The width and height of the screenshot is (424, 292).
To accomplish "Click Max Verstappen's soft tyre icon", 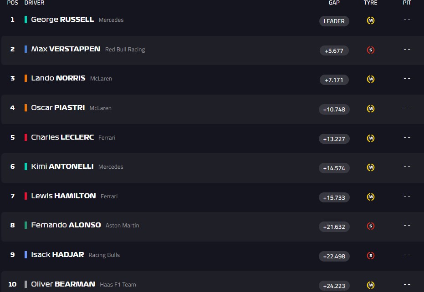I will [371, 50].
